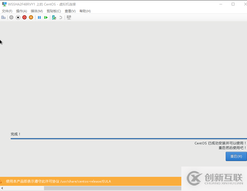Click the completed installation progress bar

click(x=129, y=139)
